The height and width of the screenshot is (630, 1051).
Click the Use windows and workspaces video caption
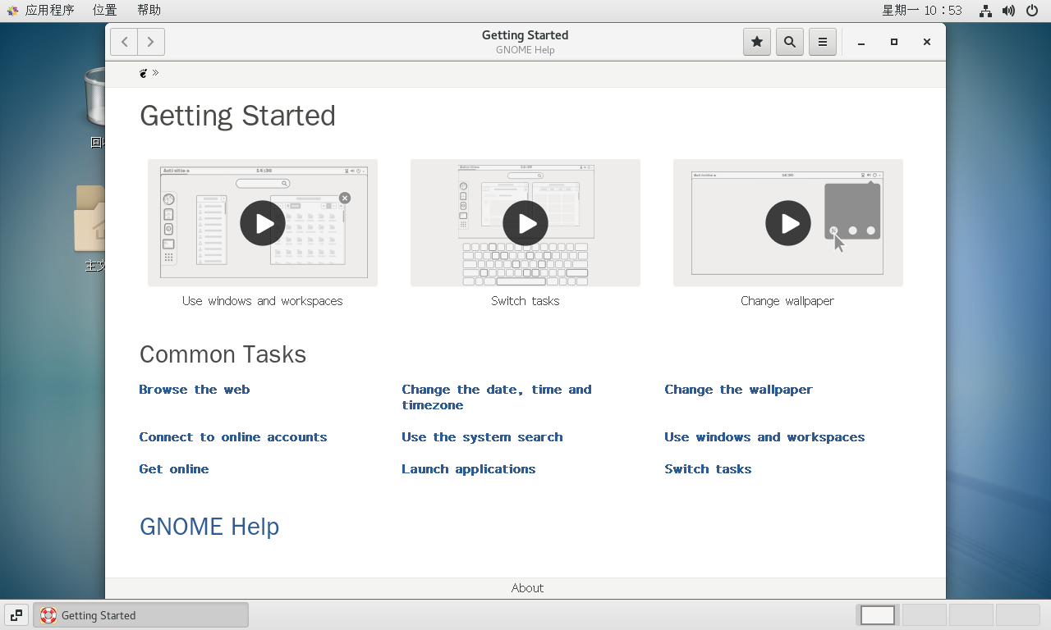(263, 301)
